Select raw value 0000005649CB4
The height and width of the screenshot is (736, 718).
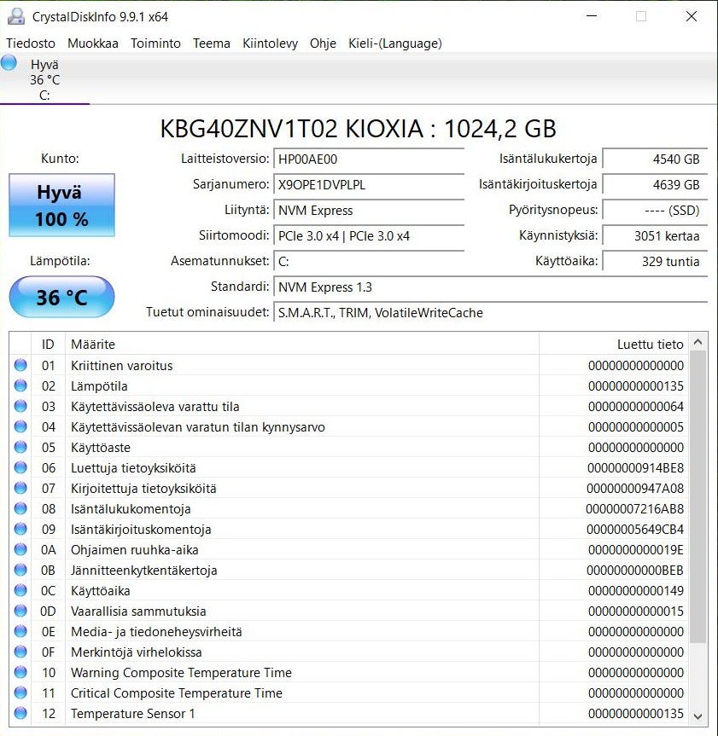tap(635, 530)
